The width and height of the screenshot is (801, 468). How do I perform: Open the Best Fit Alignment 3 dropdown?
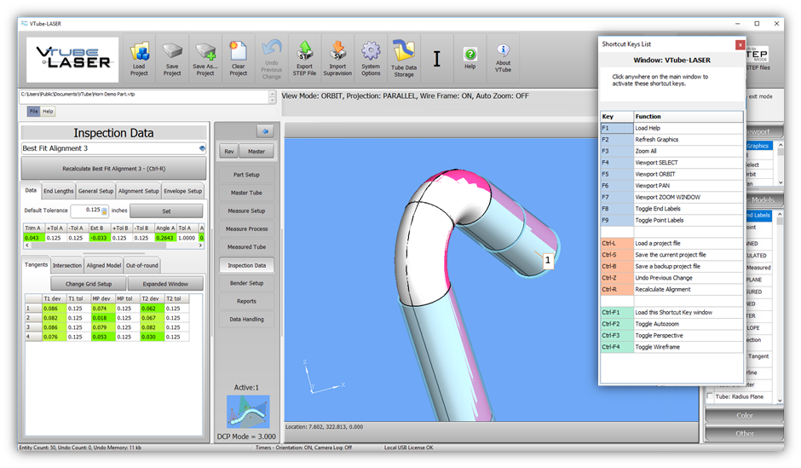[x=202, y=148]
